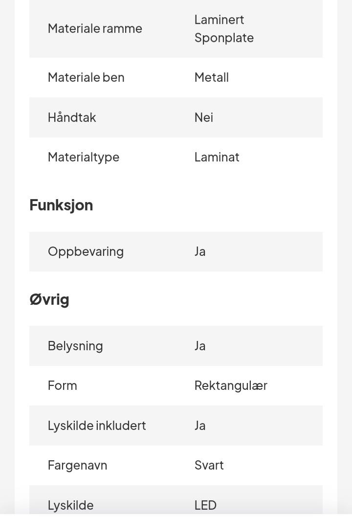
Task: Click the "Belysning" label
Action: pos(75,346)
